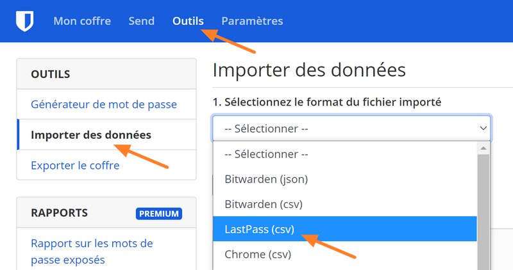Click the OUTILS section header
The width and height of the screenshot is (513, 270).
tap(51, 74)
